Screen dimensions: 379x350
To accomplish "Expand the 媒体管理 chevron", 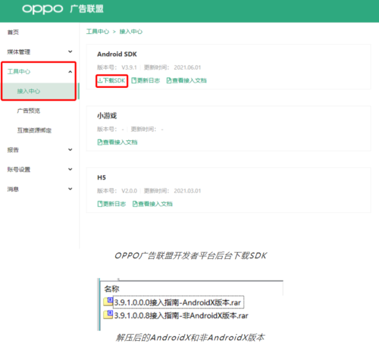I will tap(70, 52).
